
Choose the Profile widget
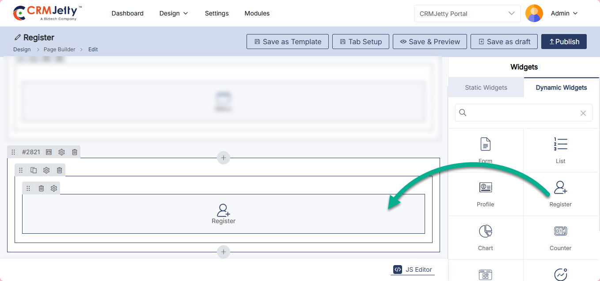click(x=485, y=188)
